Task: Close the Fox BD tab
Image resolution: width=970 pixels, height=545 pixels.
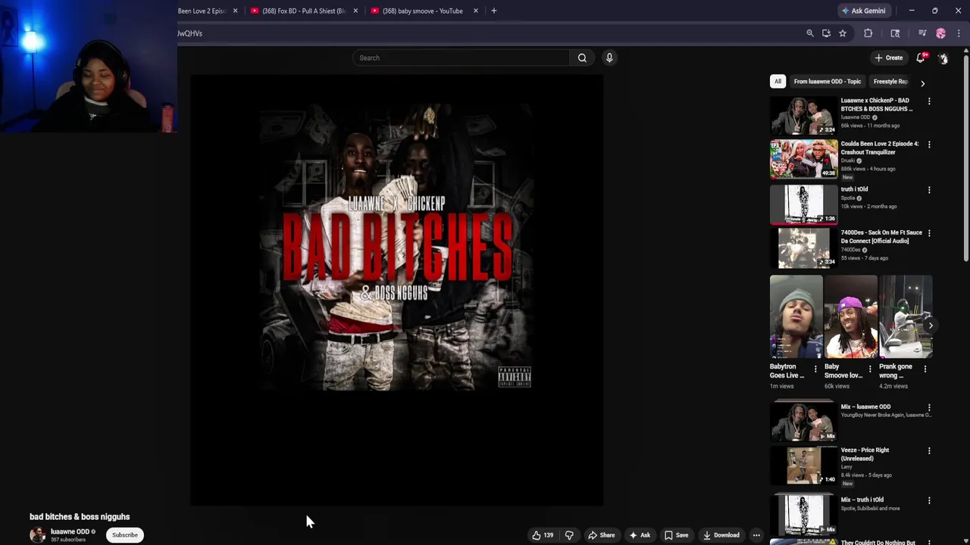Action: [x=355, y=11]
